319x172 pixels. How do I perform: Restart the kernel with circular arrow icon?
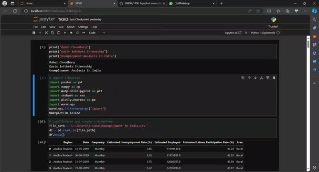tap(77, 32)
